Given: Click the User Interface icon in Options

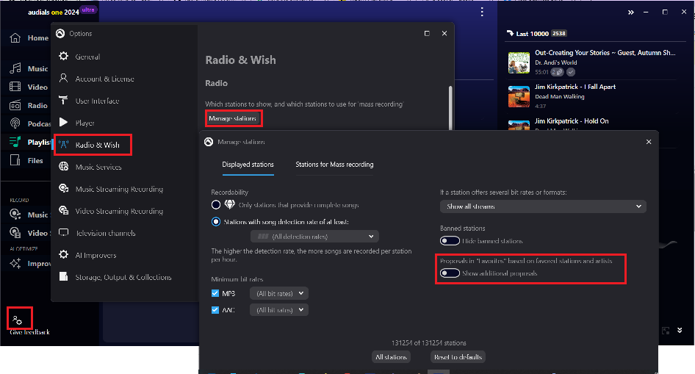Looking at the screenshot, I should (x=64, y=101).
